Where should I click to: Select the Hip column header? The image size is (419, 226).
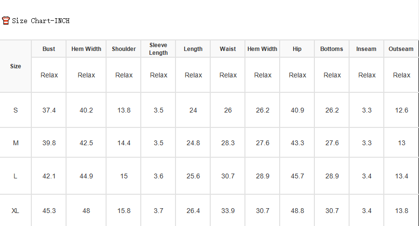[297, 49]
